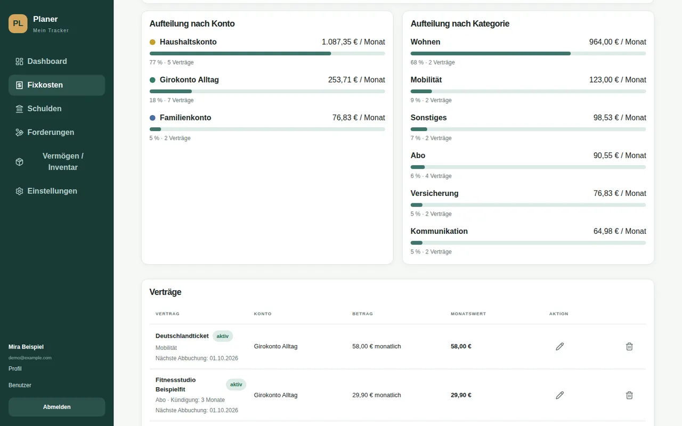
Task: Click the blue Familienkonto color dot
Action: 152,118
